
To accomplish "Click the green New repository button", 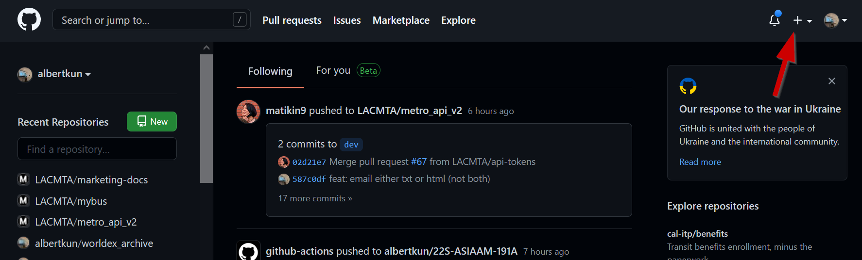I will pos(152,122).
